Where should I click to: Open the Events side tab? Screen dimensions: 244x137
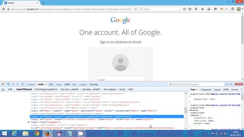[x=235, y=89]
